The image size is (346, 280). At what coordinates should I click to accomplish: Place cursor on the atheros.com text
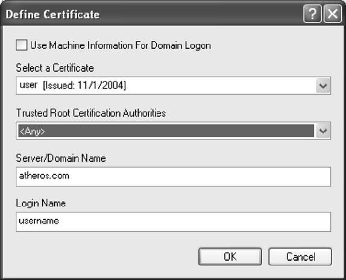click(44, 176)
